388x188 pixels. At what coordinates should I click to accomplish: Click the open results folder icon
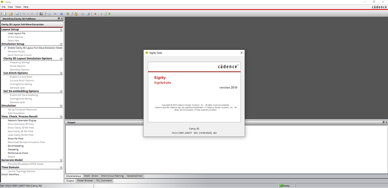coord(76,14)
